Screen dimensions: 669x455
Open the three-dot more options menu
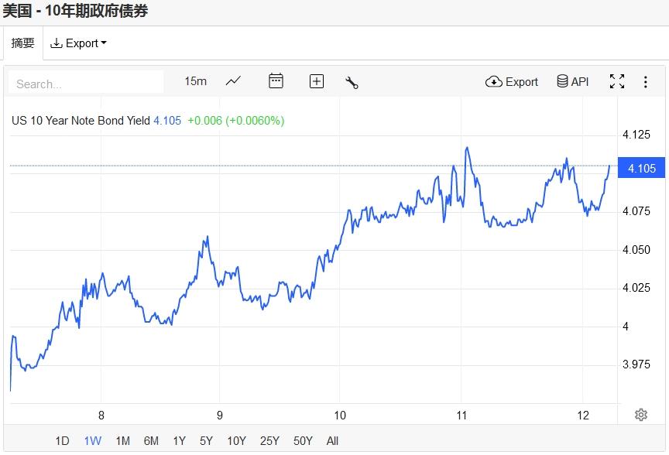point(645,81)
